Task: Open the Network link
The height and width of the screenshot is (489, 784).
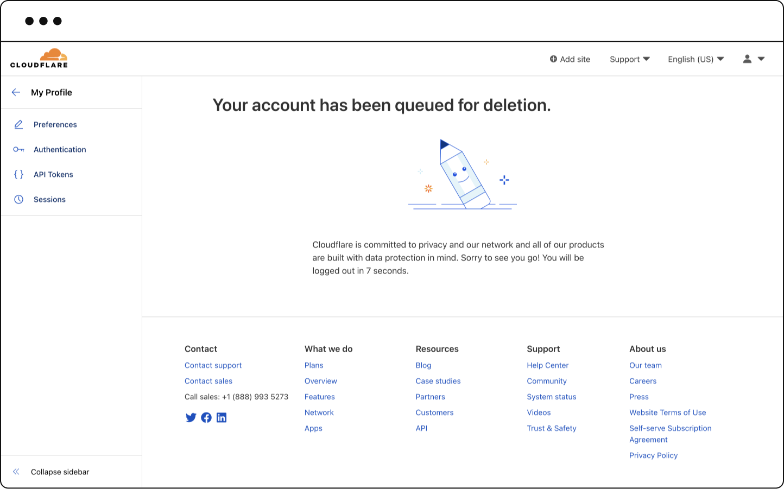Action: [319, 412]
